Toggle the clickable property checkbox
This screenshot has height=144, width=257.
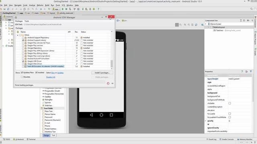230,103
